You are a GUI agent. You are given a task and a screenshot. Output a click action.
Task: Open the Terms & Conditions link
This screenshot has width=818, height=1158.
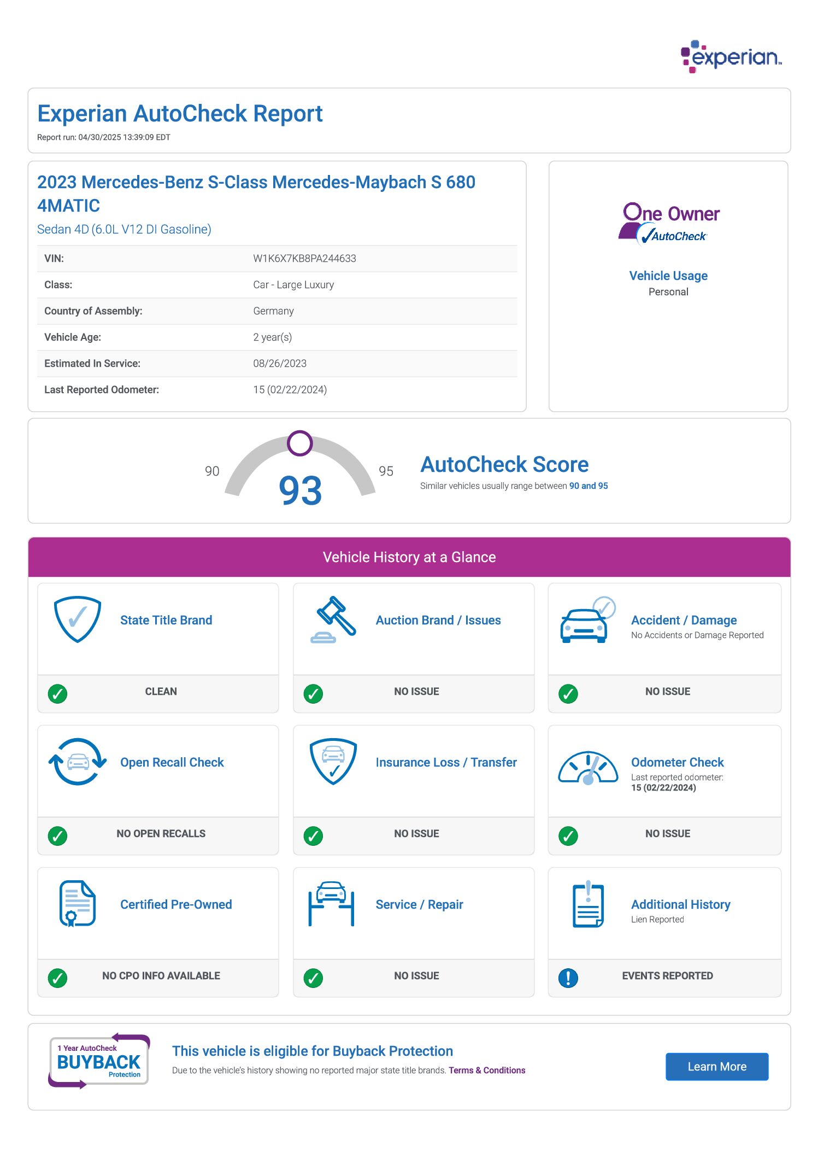point(487,1070)
